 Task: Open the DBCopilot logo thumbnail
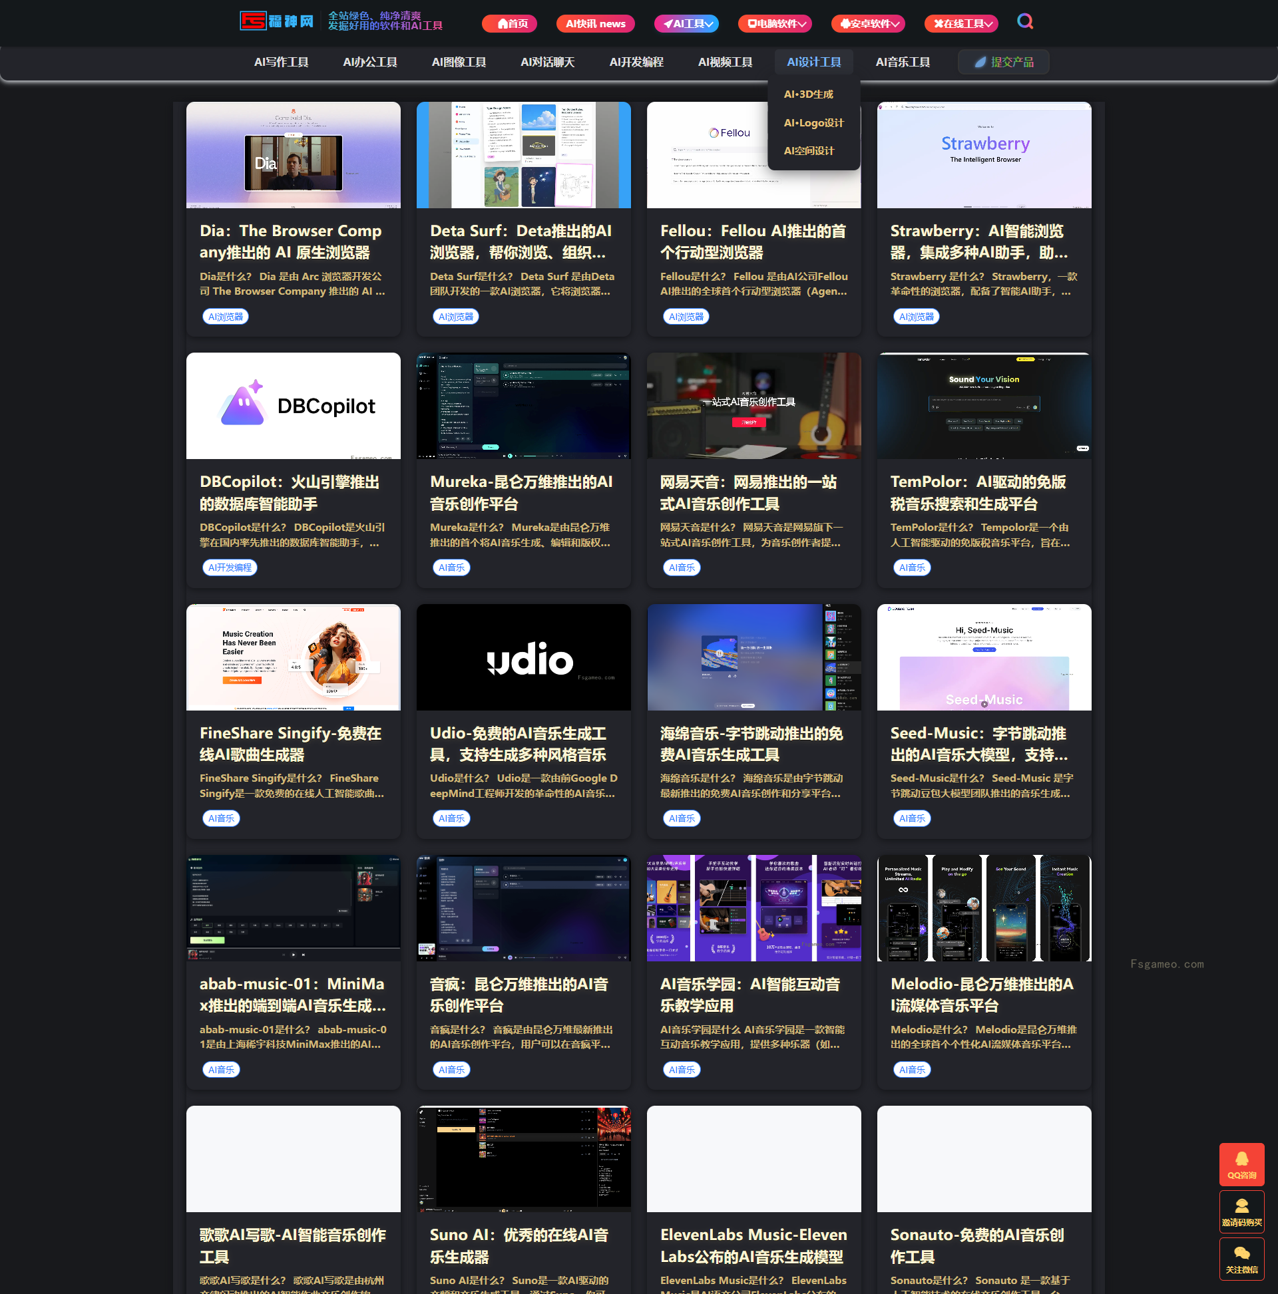pos(294,406)
